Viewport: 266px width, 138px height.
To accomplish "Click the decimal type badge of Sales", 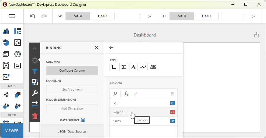I will pyautogui.click(x=173, y=121).
